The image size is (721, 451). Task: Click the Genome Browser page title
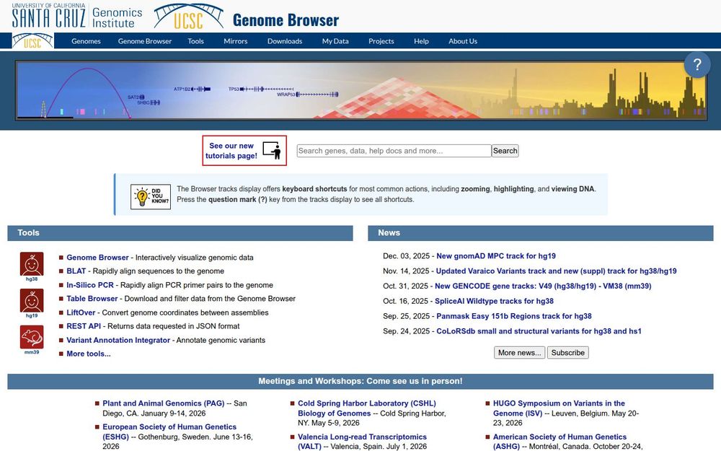pyautogui.click(x=286, y=19)
